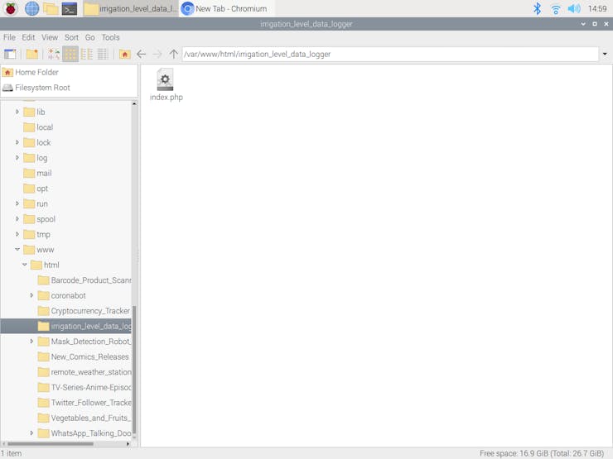Click the '1 item' status text
The image size is (613, 459).
coord(12,453)
